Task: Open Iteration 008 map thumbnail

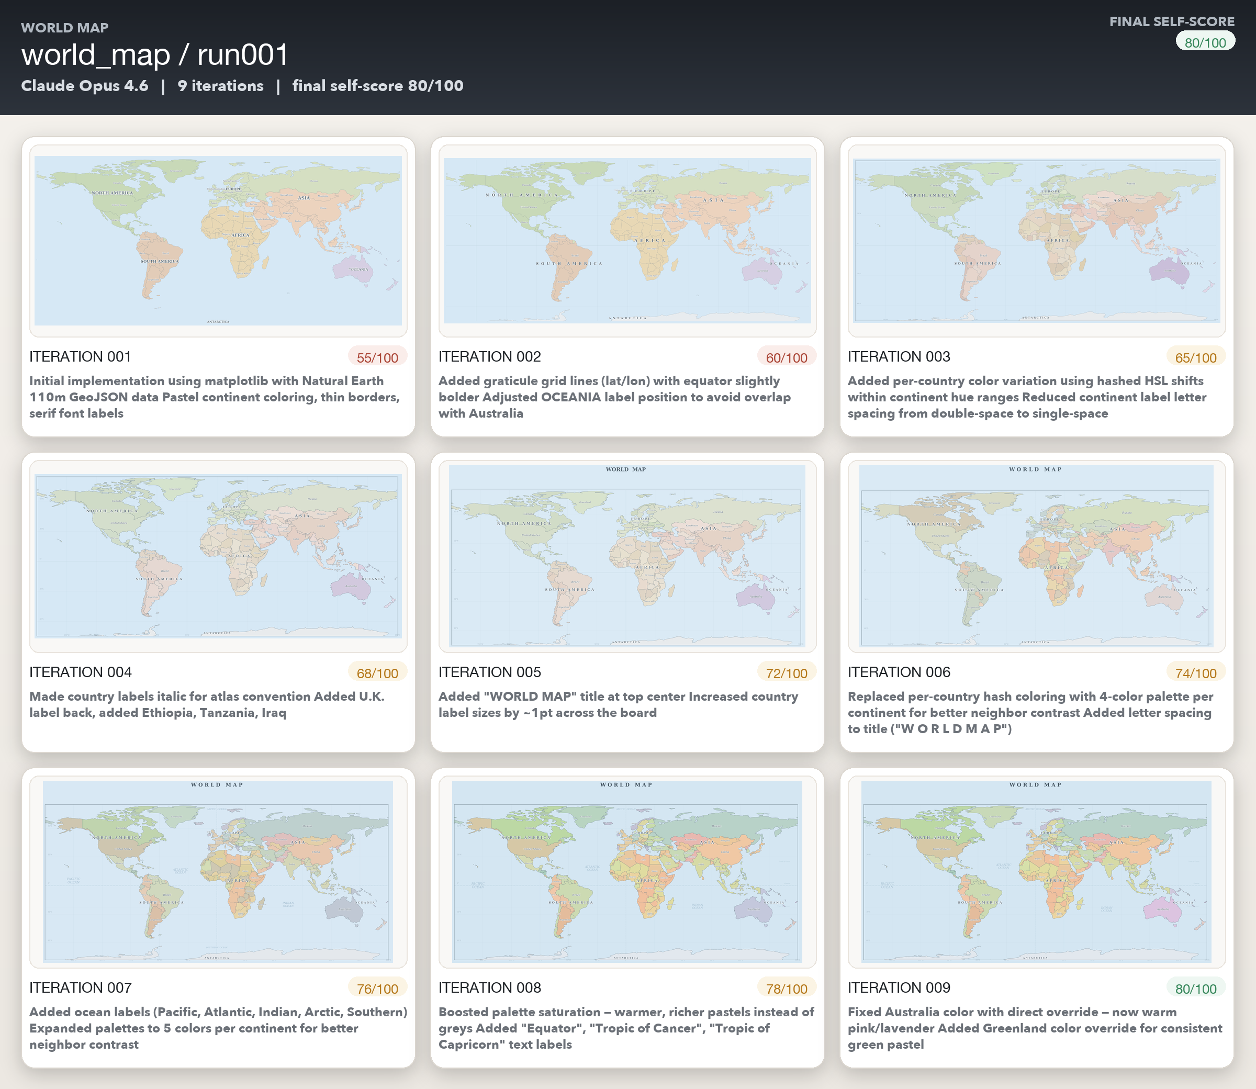Action: click(x=627, y=871)
